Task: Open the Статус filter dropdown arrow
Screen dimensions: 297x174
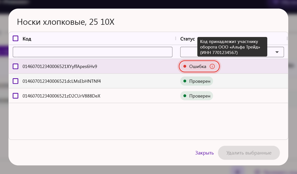Action: pyautogui.click(x=277, y=52)
